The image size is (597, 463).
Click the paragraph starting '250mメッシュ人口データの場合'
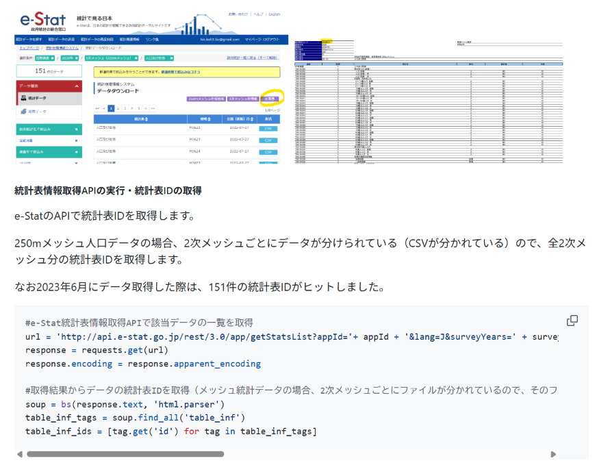(300, 251)
